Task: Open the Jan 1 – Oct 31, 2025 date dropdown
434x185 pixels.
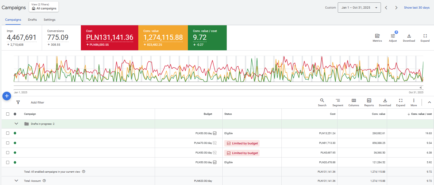Action: (359, 8)
